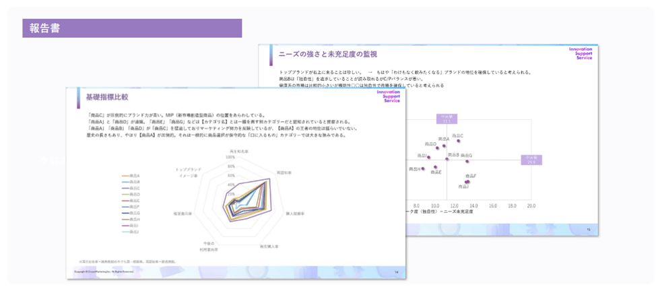Viewport: 656px width, 287px height.
Task: Click the top purple 中央値 label box
Action: point(446,119)
